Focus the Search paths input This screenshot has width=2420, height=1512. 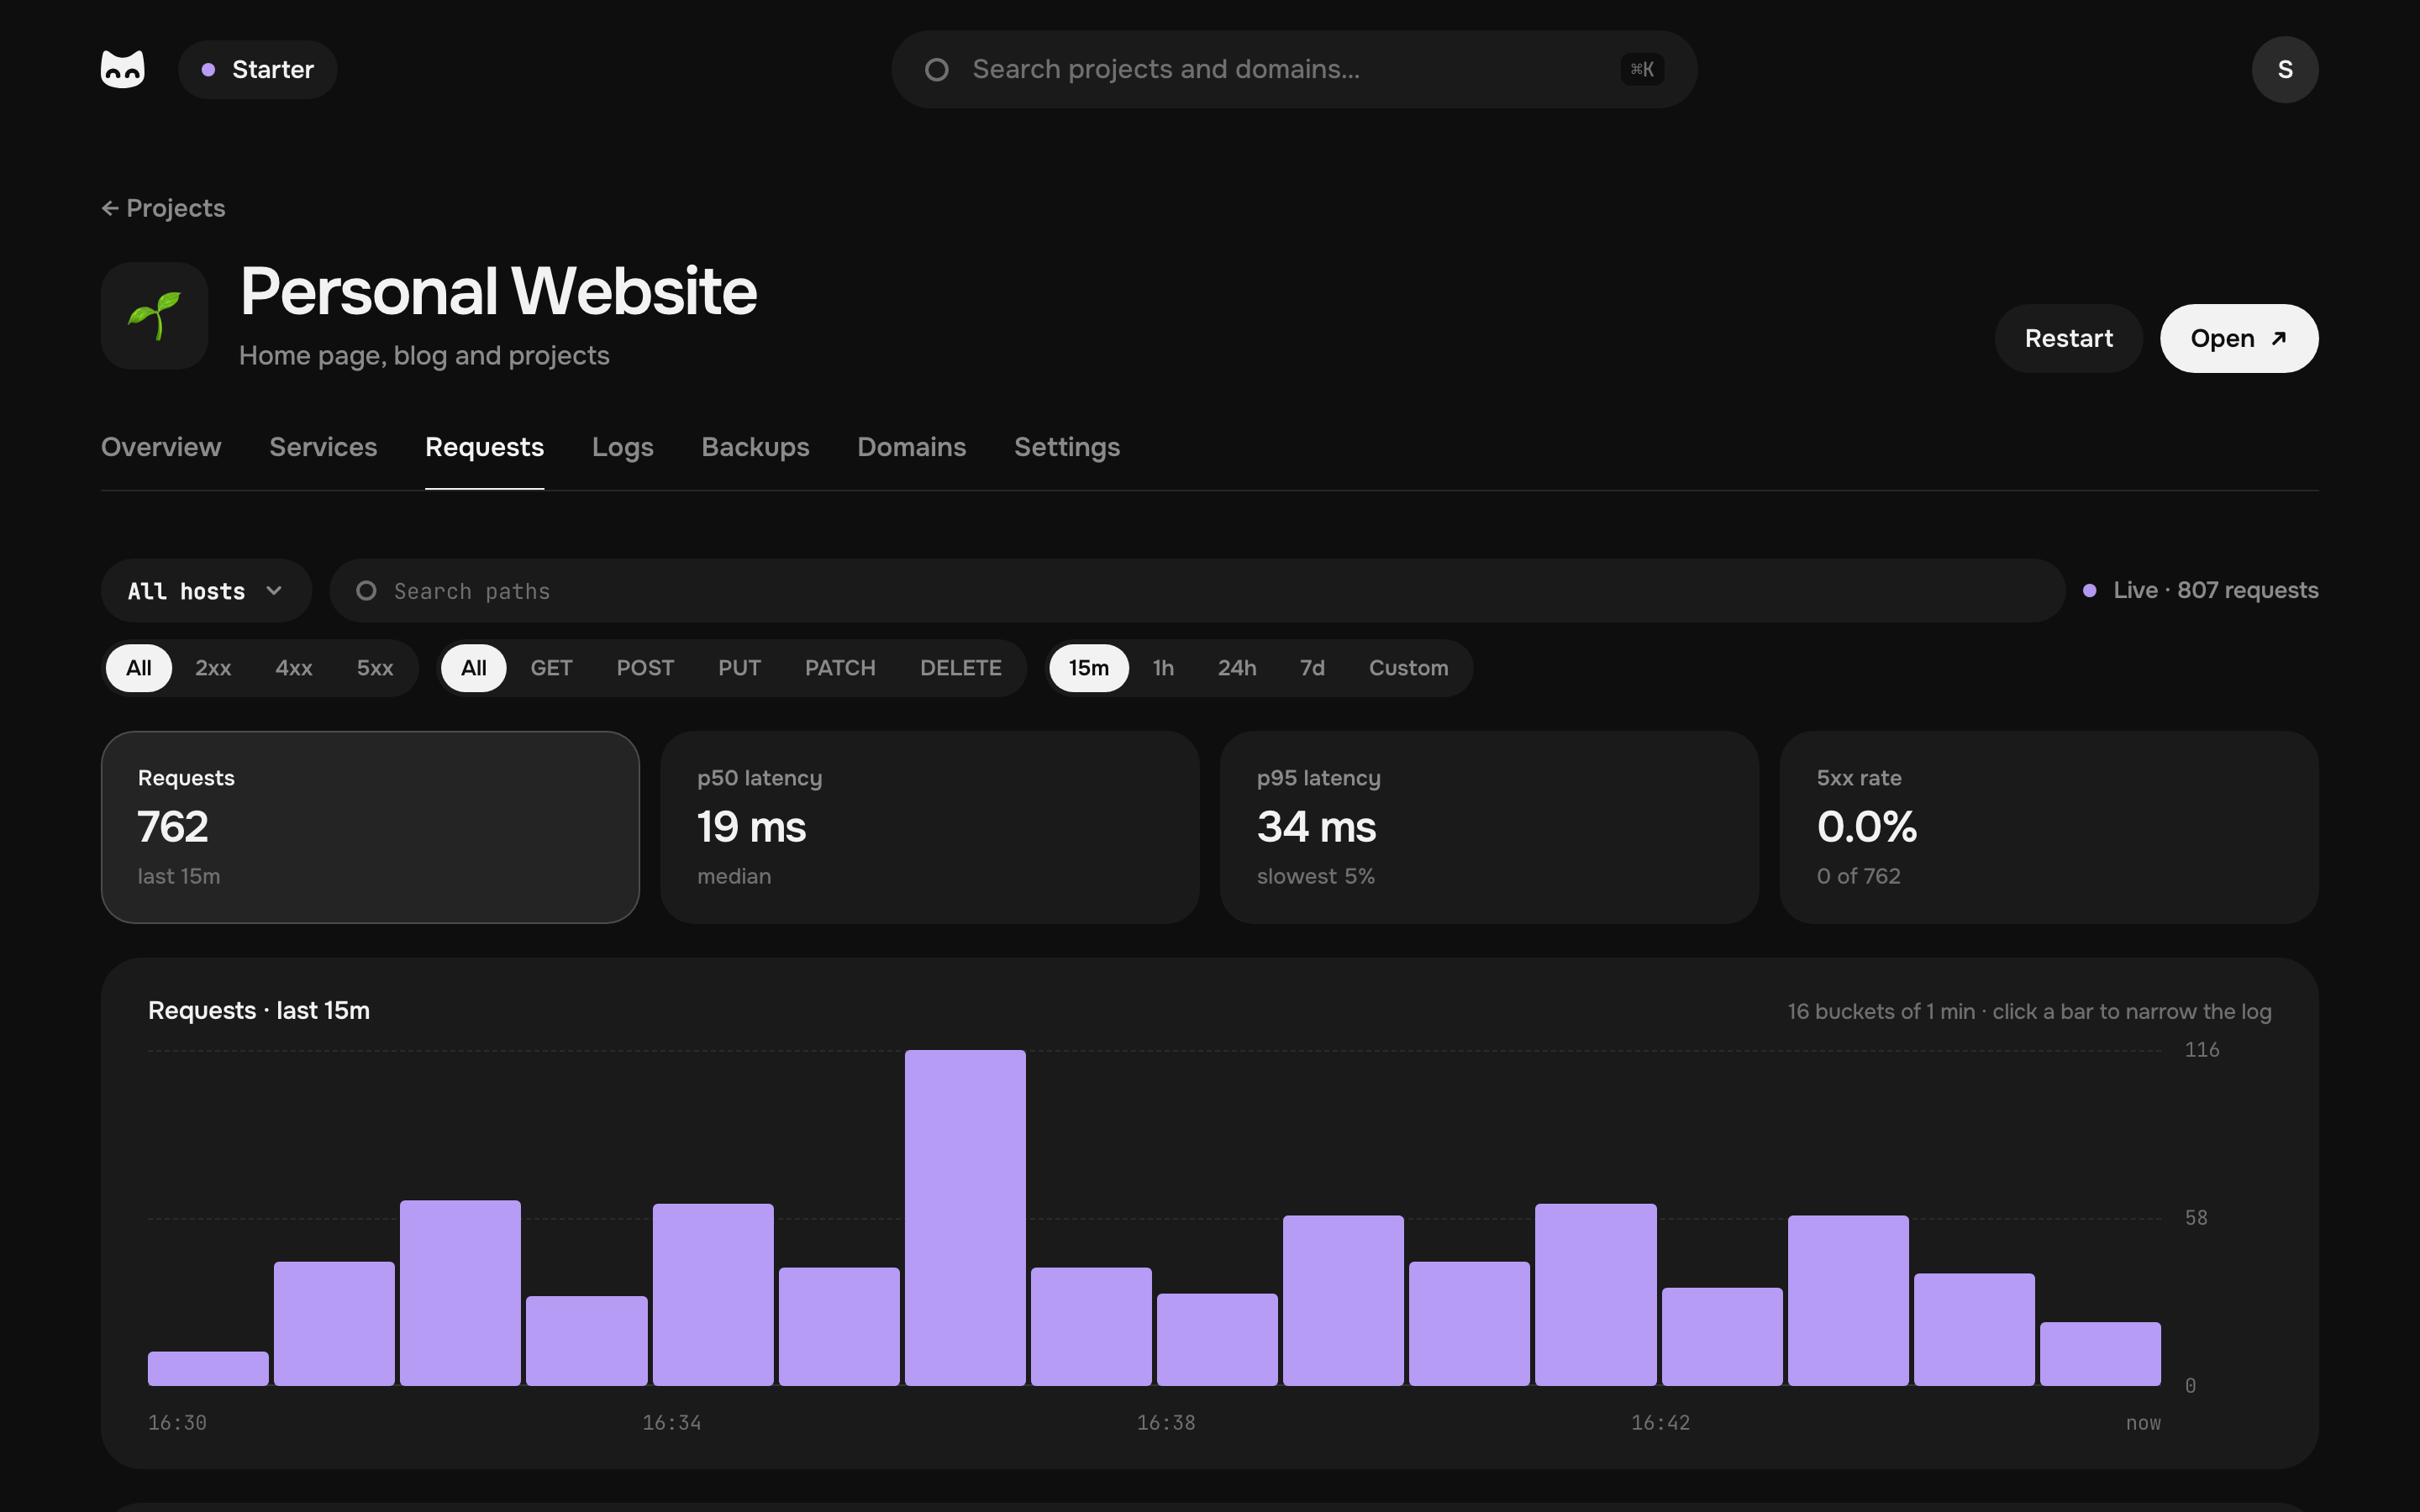(1197, 591)
